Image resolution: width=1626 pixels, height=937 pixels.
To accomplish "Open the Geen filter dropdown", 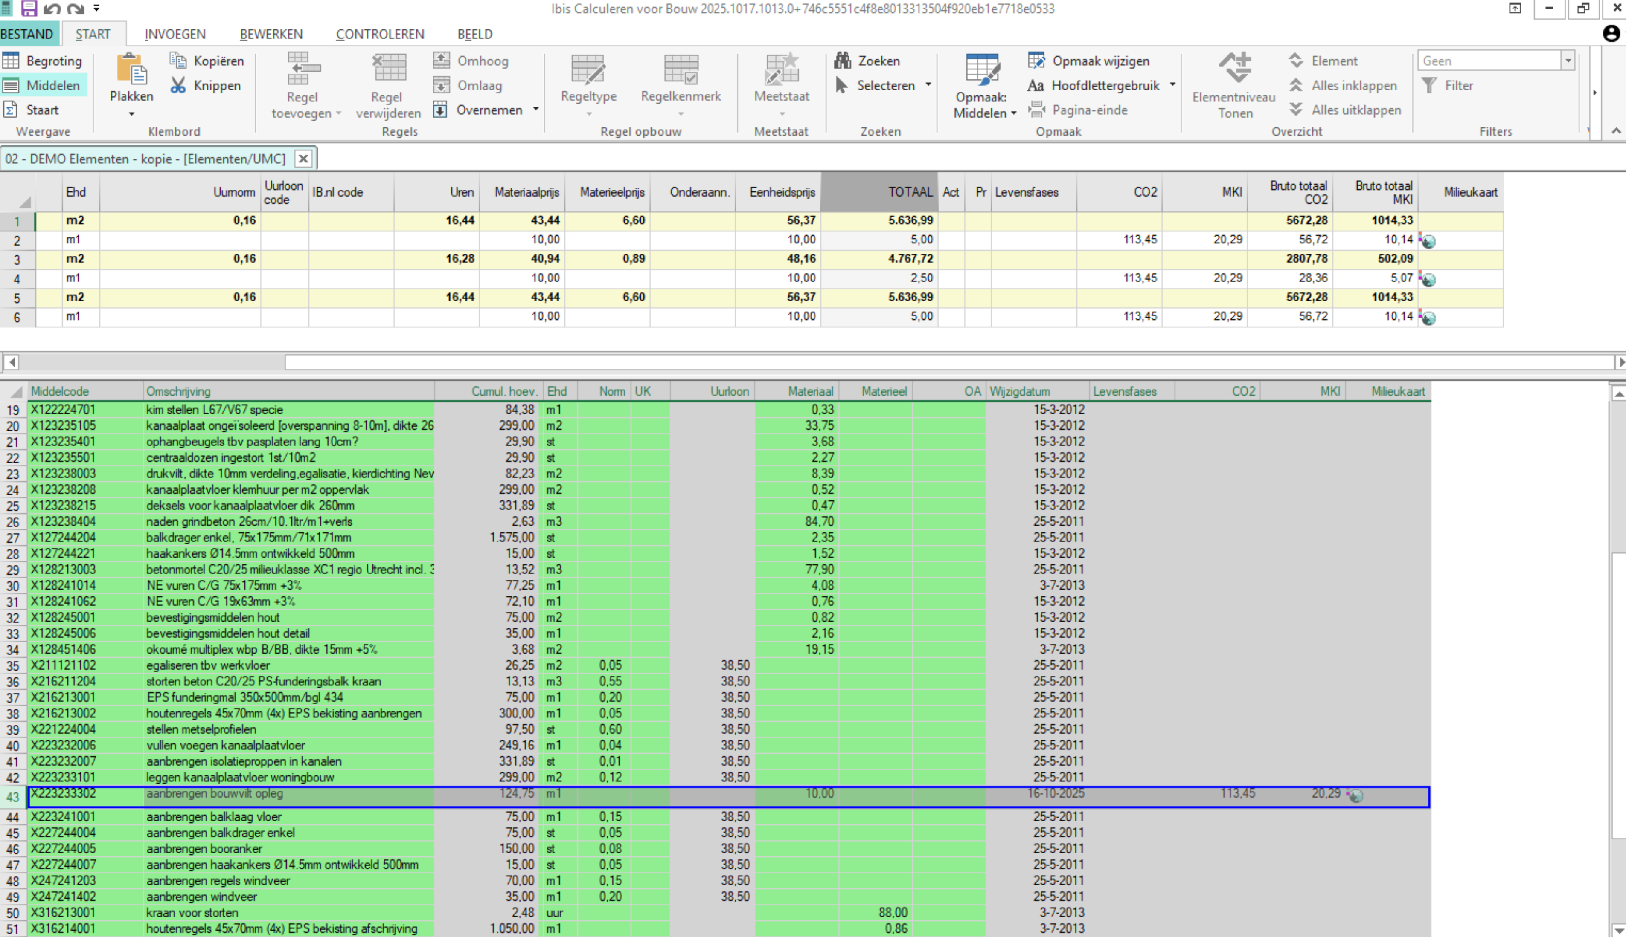I will [x=1568, y=61].
